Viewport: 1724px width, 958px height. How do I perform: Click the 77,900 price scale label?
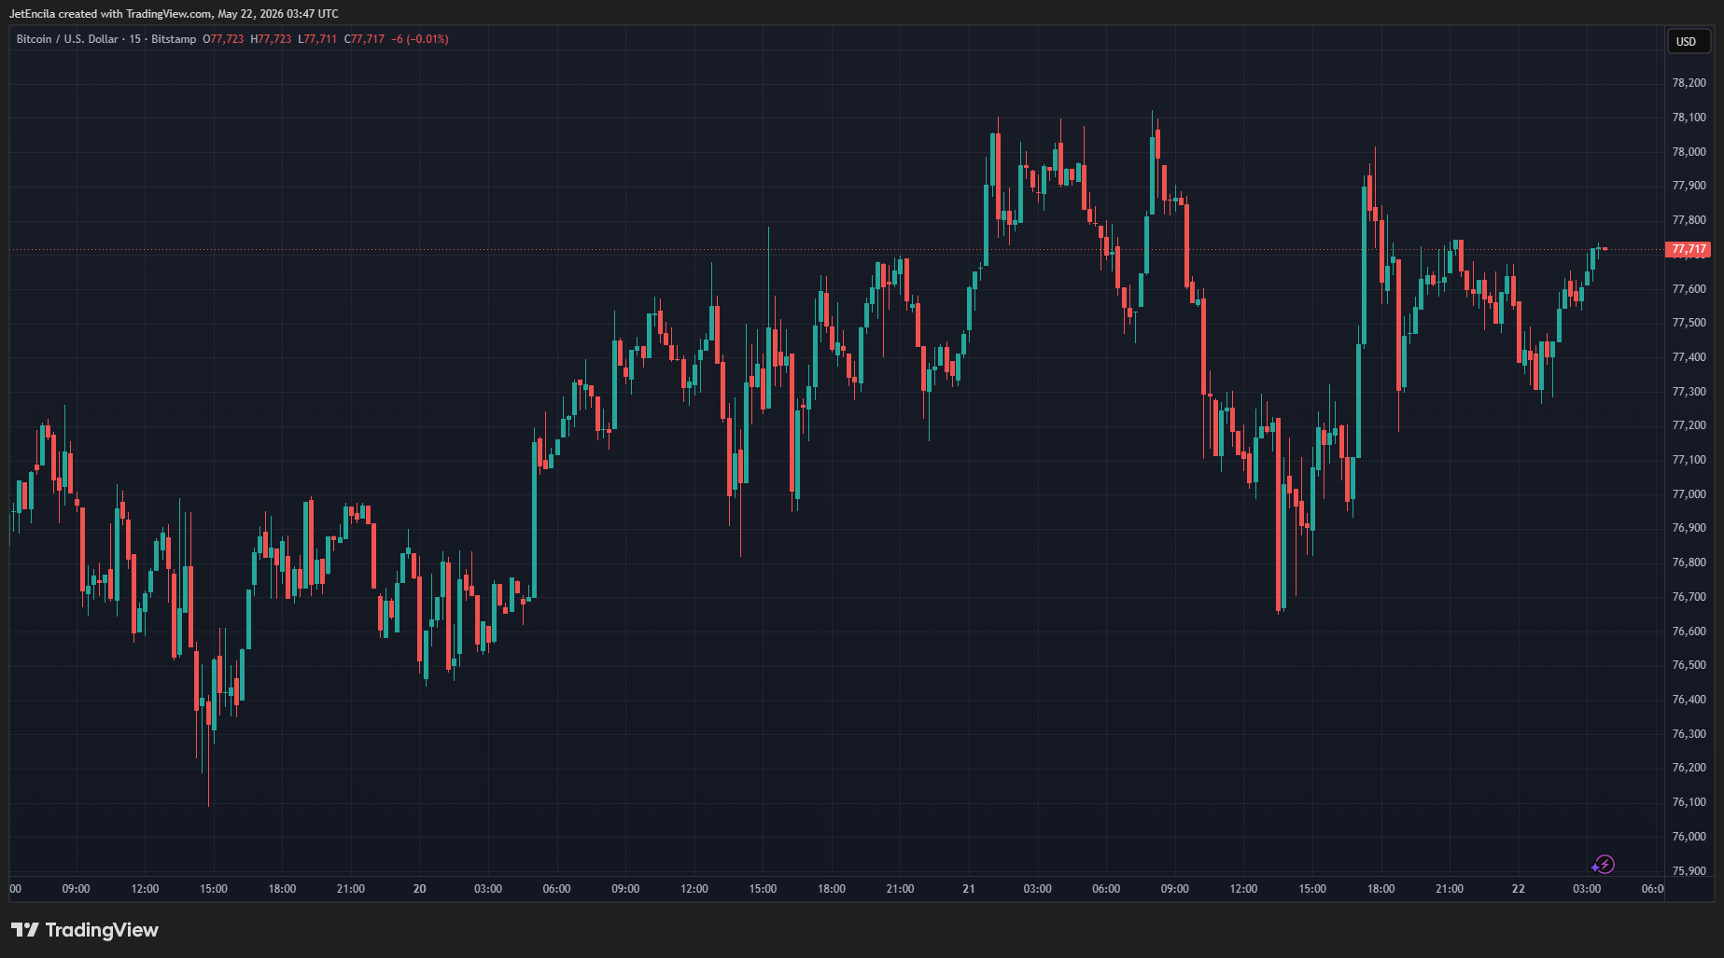[1689, 186]
